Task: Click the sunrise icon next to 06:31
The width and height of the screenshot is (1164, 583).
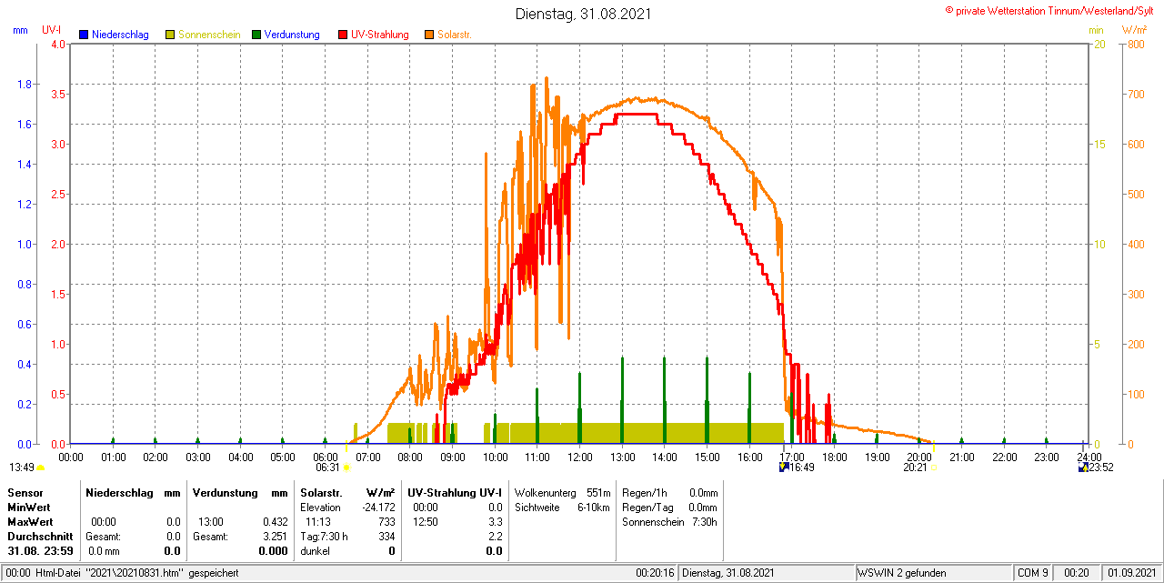Action: point(346,467)
